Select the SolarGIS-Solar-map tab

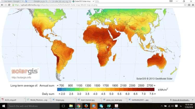click(x=83, y=1)
